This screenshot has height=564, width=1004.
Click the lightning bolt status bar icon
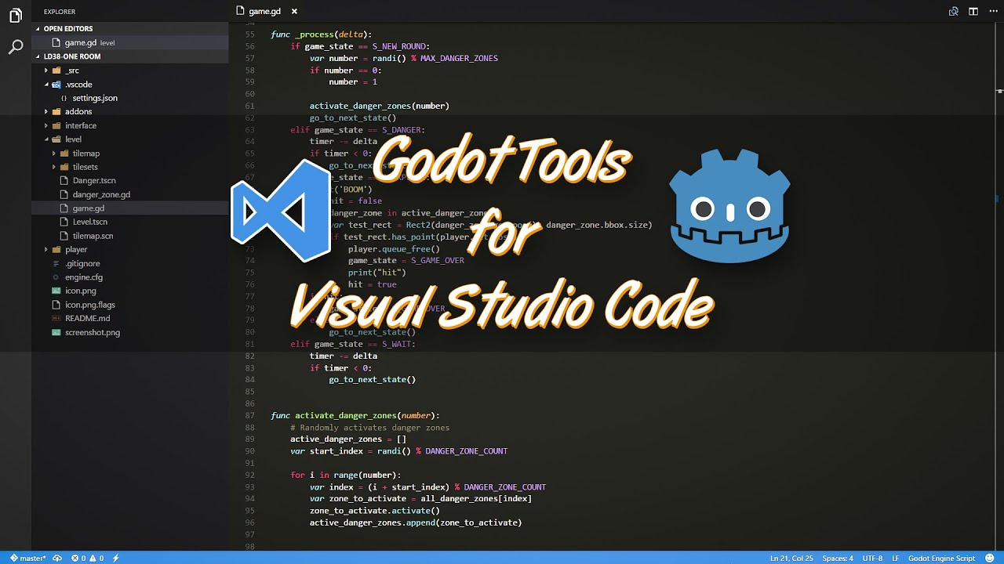coord(116,558)
